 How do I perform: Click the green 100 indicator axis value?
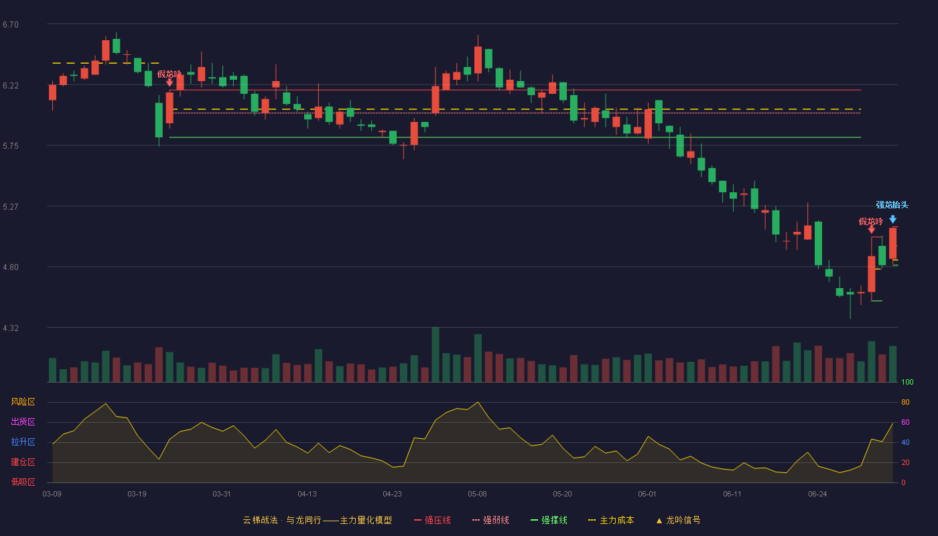click(x=907, y=383)
